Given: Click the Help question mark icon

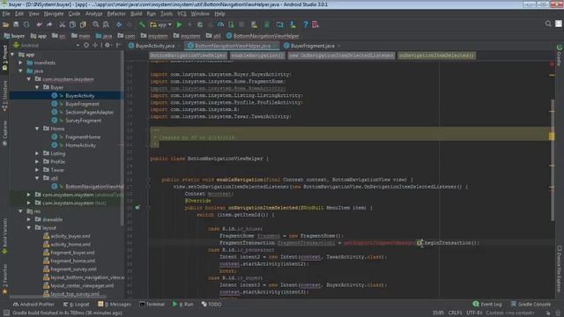Looking at the screenshot, I should [x=306, y=25].
